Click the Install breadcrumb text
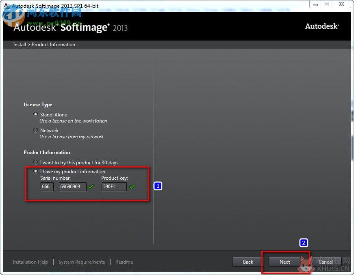Screen dimensions: 354x275 point(20,45)
